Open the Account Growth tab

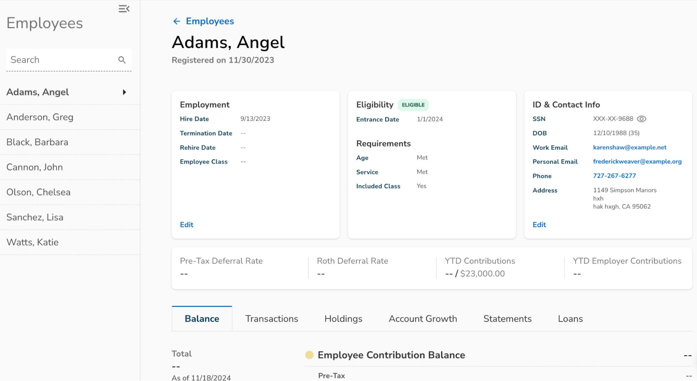pyautogui.click(x=423, y=319)
